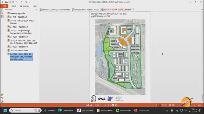Select the Bookmarks panel icon in sidebar
Image resolution: width=204 pixels, height=114 pixels.
coord(2,16)
